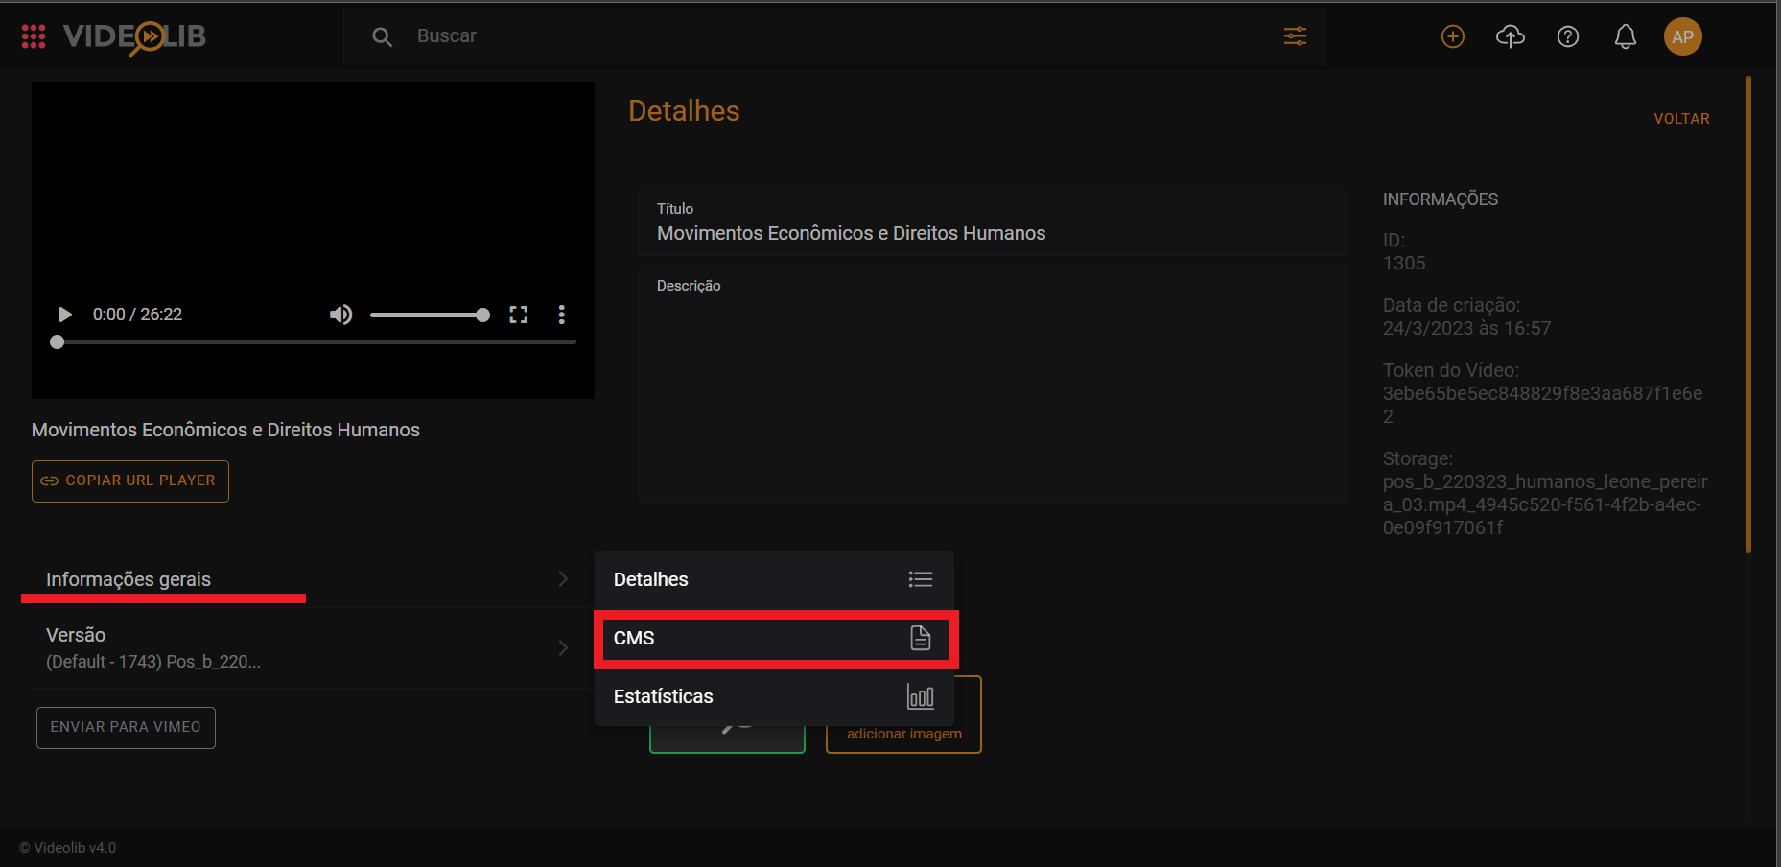Screen dimensions: 1781x867
Task: Focus the Buscar search field
Action: (834, 36)
